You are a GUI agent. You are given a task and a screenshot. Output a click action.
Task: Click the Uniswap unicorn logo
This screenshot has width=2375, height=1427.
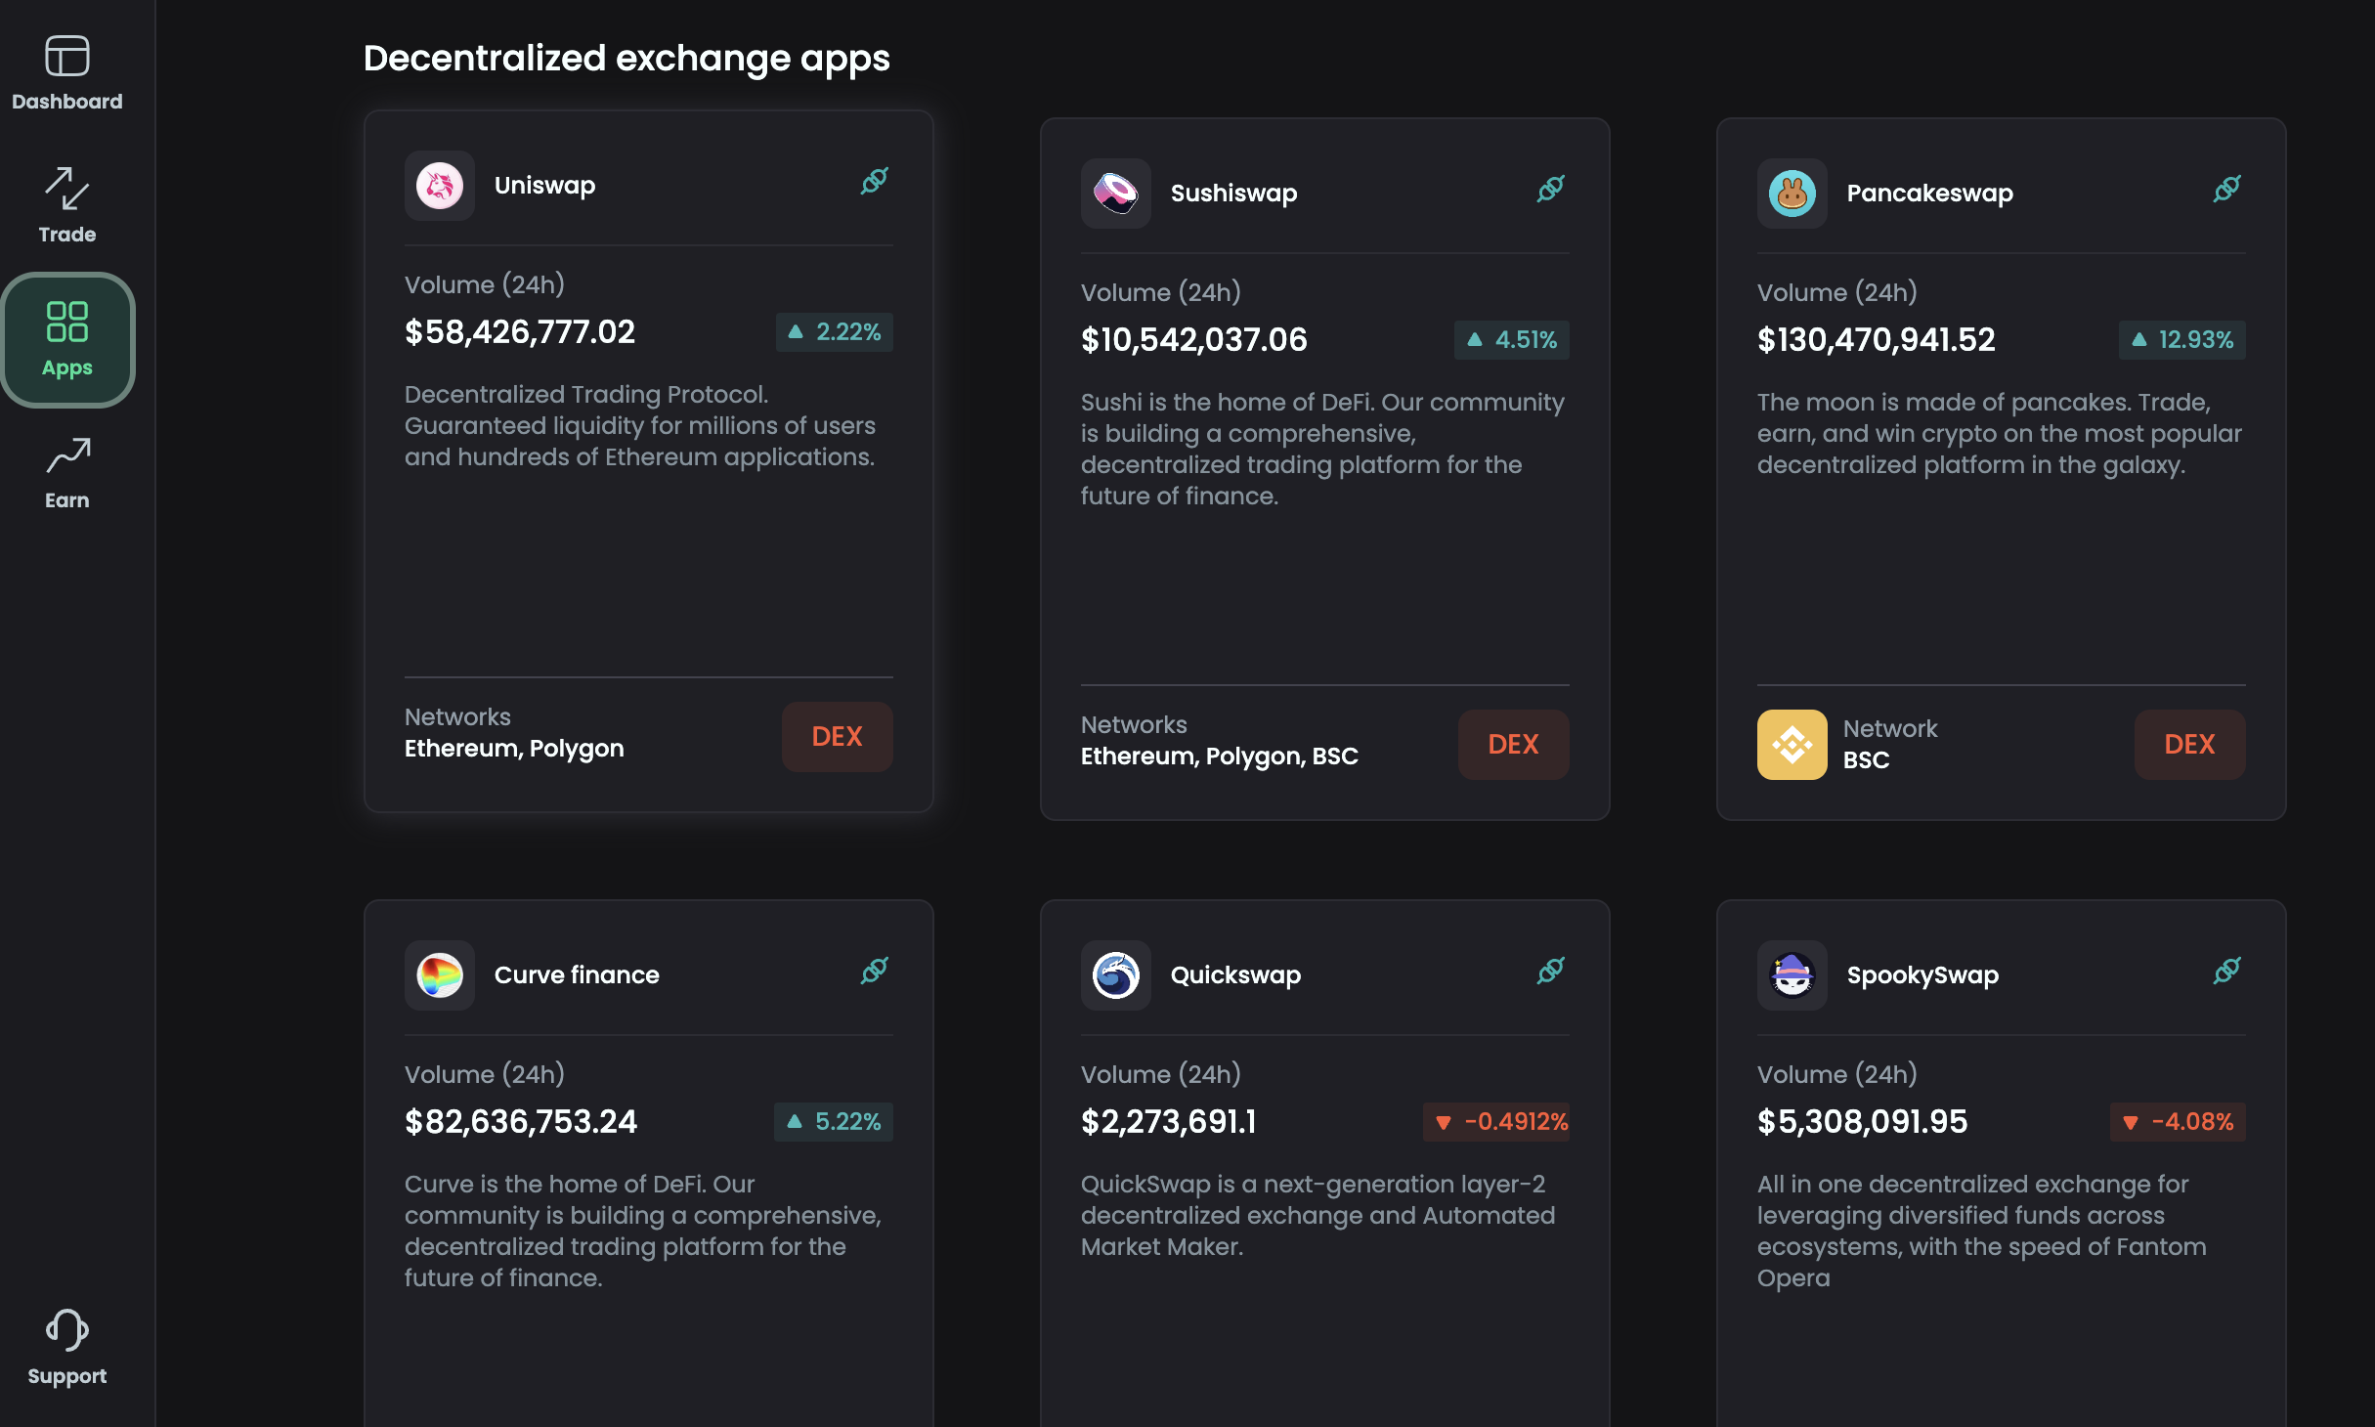point(440,185)
